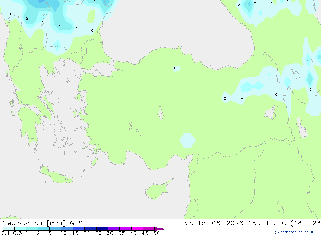Click the legend swatch between 2 and 5
The image size is (321, 235).
click(x=44, y=229)
